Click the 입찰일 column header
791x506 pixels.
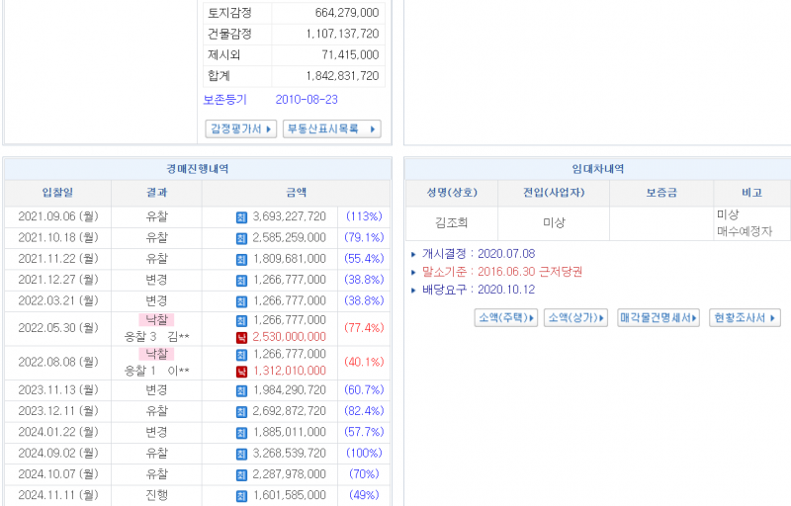[x=57, y=193]
